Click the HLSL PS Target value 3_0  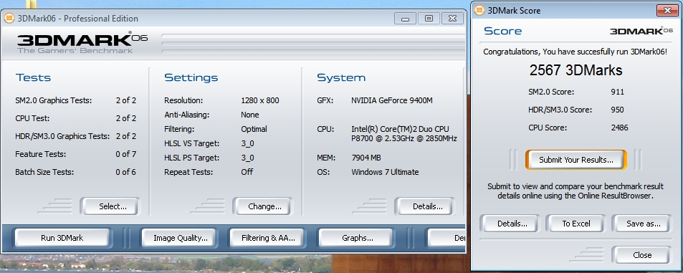point(247,158)
